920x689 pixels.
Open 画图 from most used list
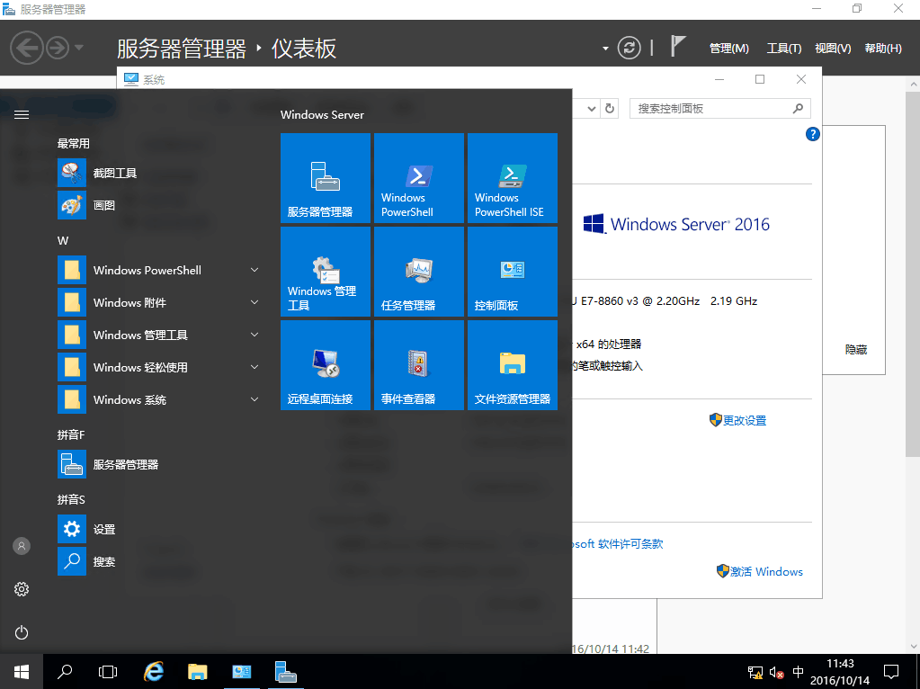(x=158, y=205)
